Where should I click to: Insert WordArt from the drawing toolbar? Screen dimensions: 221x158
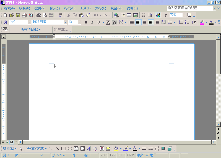pos(89,149)
